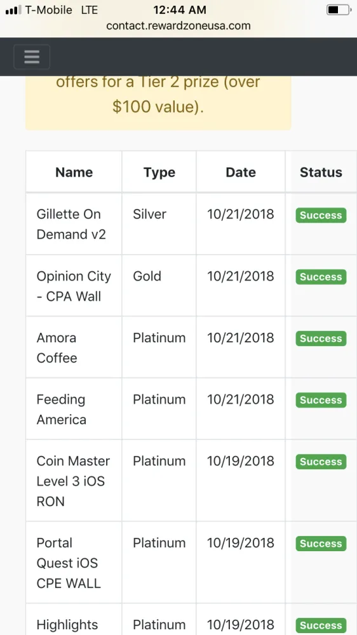Select the Type column header
The image size is (357, 635).
[x=159, y=172]
